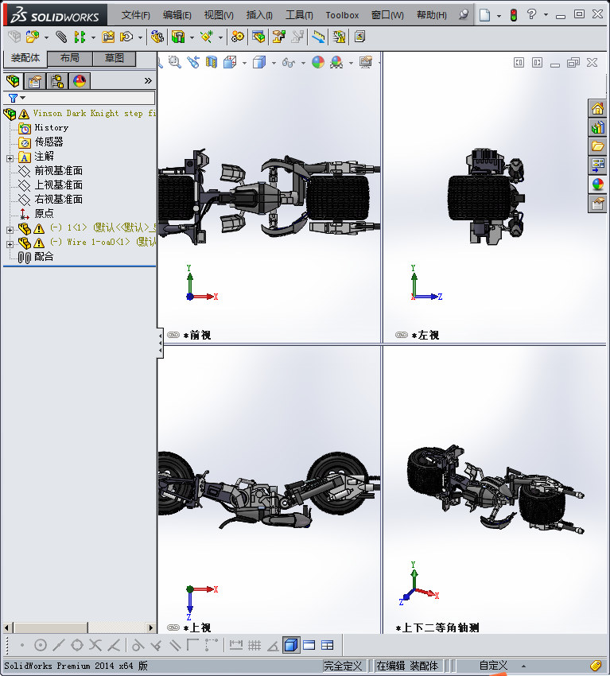Open the Assembly Features dropdown arrow
This screenshot has height=676, width=610.
[192, 38]
